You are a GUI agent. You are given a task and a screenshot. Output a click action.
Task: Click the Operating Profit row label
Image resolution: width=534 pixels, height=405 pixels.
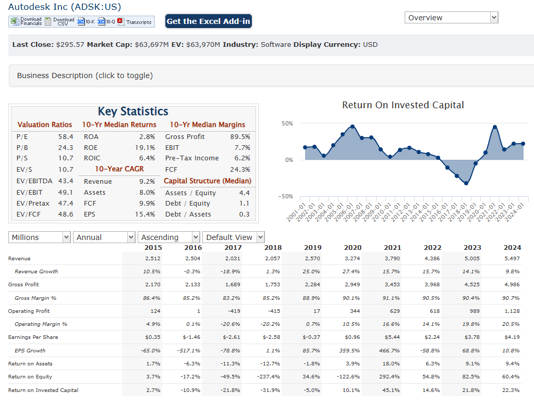(x=29, y=311)
